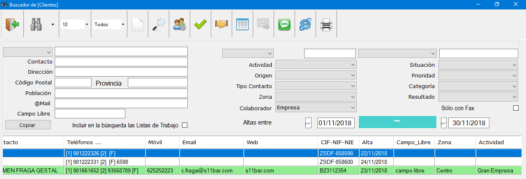Sort by the CIF-NIF-NIE column header
This screenshot has width=526, height=179.
click(338, 142)
